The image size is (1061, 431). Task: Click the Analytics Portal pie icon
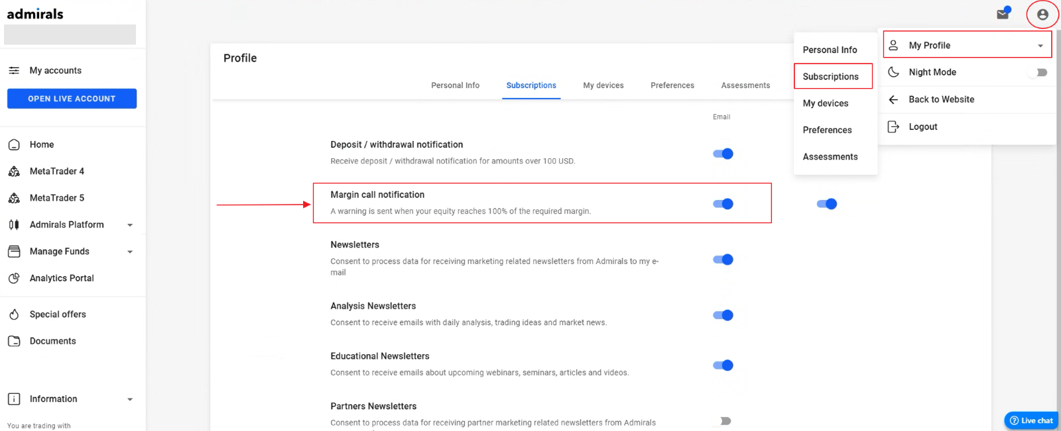[x=14, y=278]
